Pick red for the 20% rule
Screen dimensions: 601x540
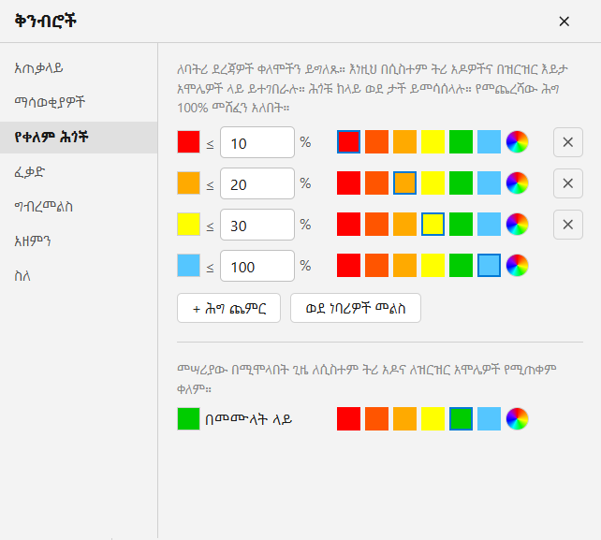click(x=349, y=183)
